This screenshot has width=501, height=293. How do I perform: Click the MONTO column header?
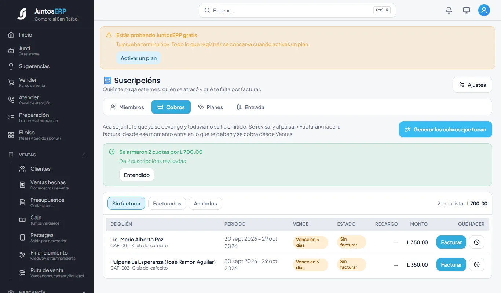click(x=419, y=224)
